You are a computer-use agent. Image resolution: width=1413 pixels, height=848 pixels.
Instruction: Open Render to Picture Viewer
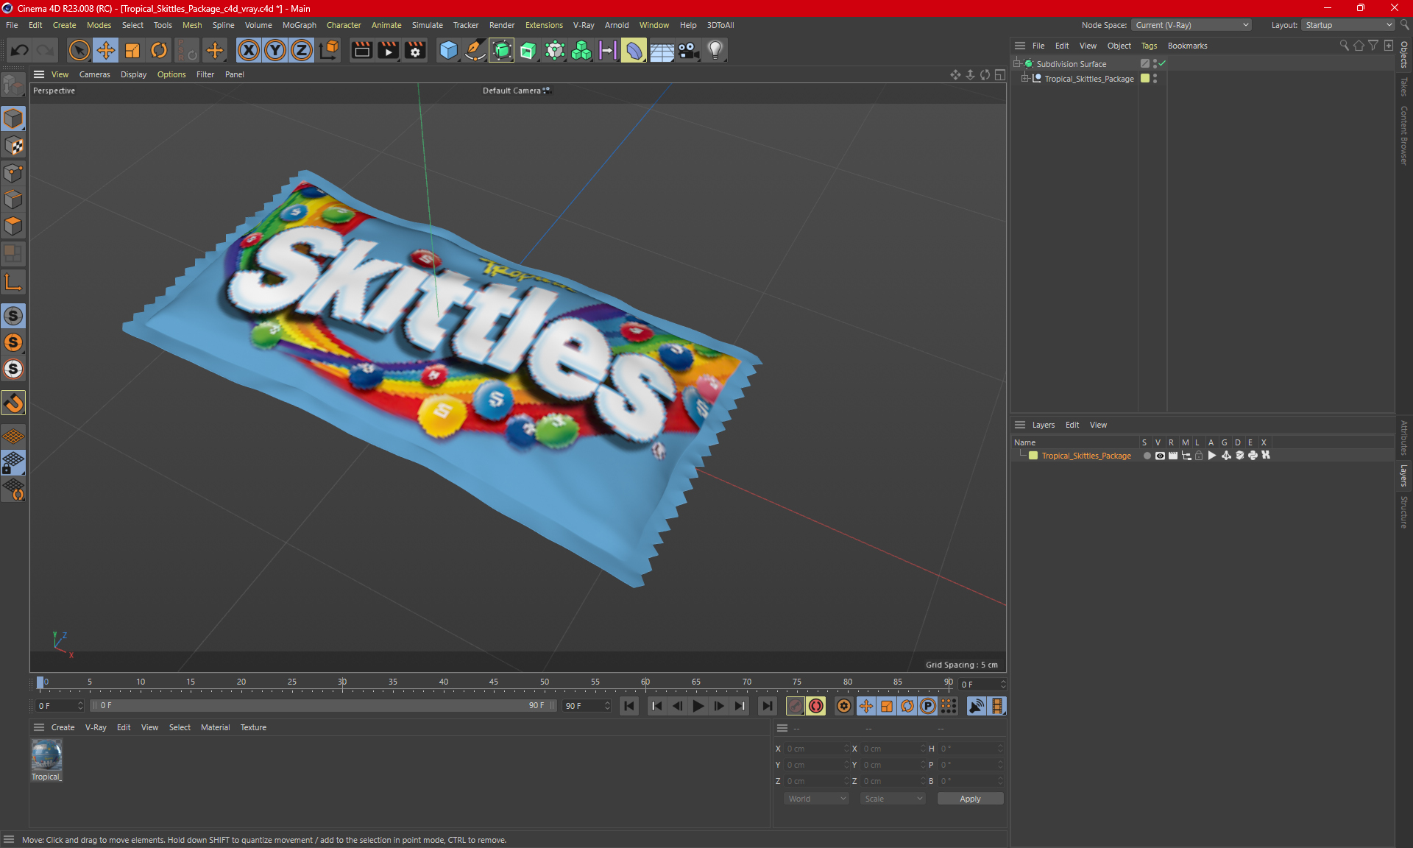coord(388,50)
